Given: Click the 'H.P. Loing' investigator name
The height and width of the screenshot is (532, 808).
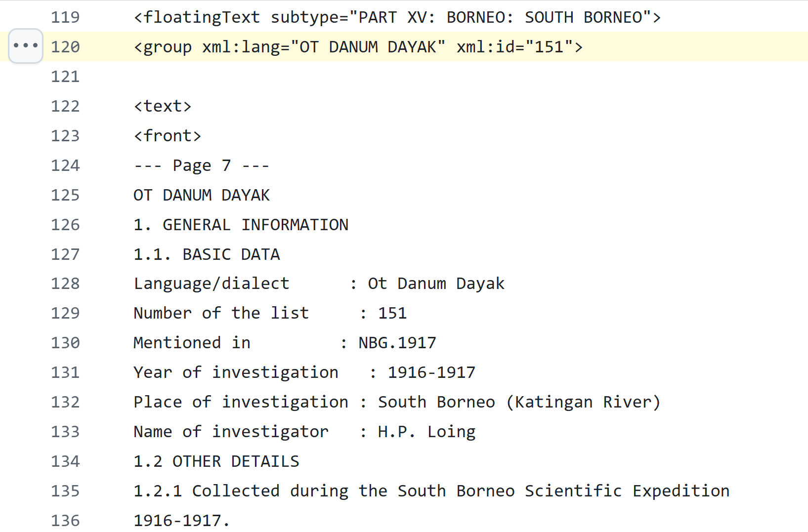Looking at the screenshot, I should click(x=426, y=432).
